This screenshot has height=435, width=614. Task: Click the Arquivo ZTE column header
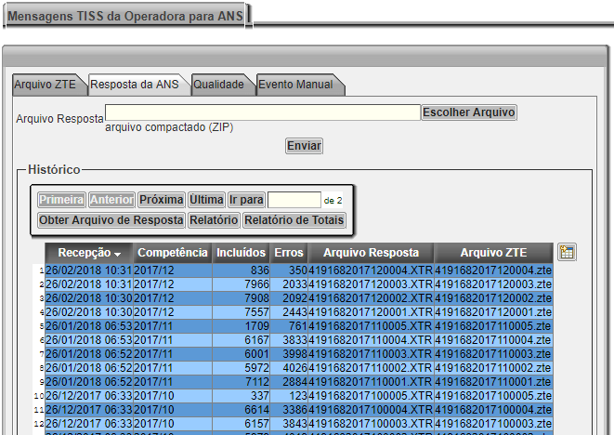[492, 253]
